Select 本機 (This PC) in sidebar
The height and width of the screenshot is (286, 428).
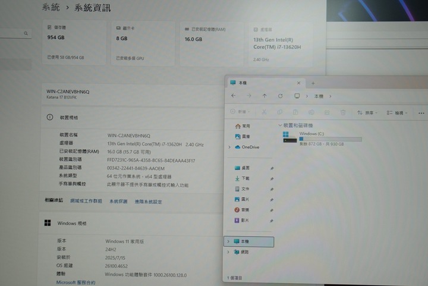pos(249,241)
